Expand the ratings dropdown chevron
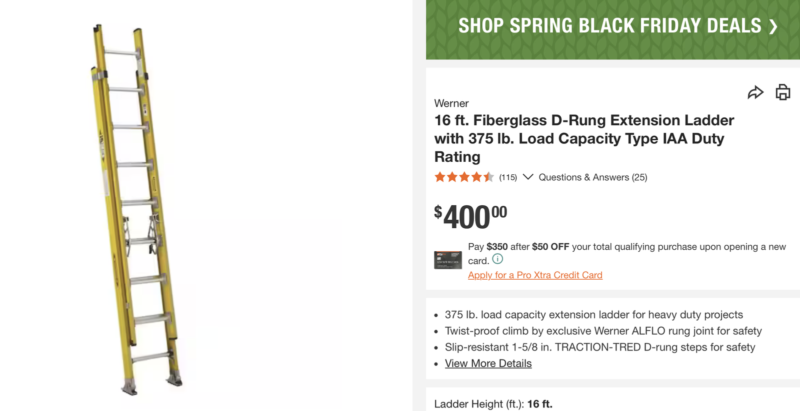This screenshot has width=800, height=411. (x=528, y=177)
